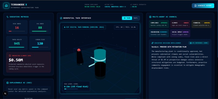The height and width of the screenshot is (99, 218).
Task: Click the Explainable AI (XAI) chip icon
Action: pyautogui.click(x=8, y=83)
